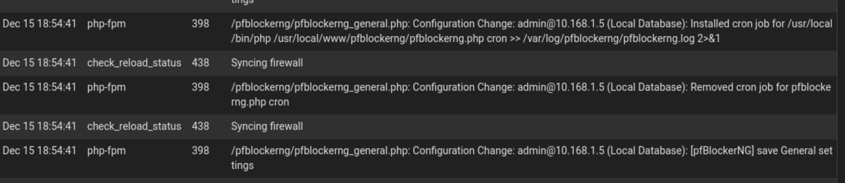Select the "Removed cron job" log message
The width and height of the screenshot is (845, 183).
click(x=531, y=94)
